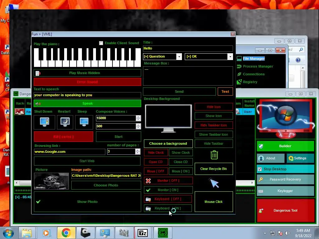Screen dimensions: 319x239
Task: Click the keyboard icon on Keyboard OFF
Action: click(148, 199)
